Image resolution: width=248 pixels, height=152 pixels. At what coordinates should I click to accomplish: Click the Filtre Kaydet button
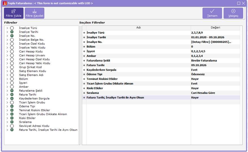(34, 13)
